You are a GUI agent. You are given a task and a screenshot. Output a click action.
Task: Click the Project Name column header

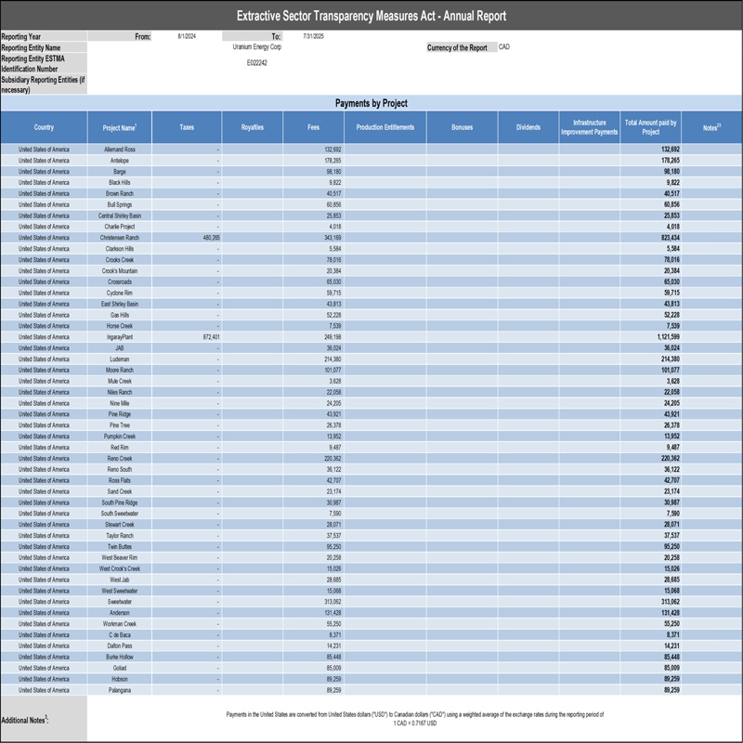(119, 127)
